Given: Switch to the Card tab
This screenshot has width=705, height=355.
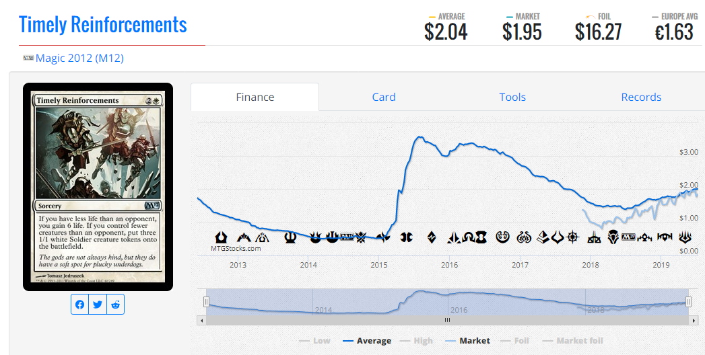Looking at the screenshot, I should coord(384,97).
